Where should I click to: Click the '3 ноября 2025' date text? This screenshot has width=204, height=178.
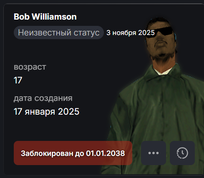coord(131,33)
